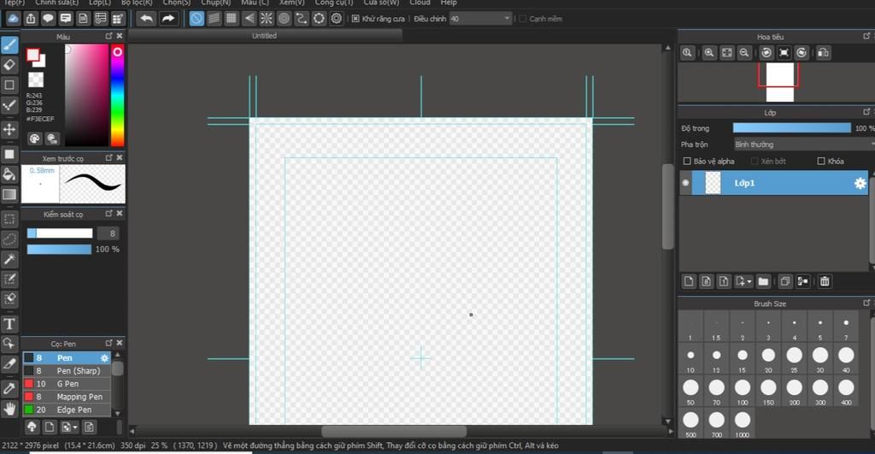Select the Mapping Pen brush
Image resolution: width=875 pixels, height=454 pixels.
click(x=67, y=397)
